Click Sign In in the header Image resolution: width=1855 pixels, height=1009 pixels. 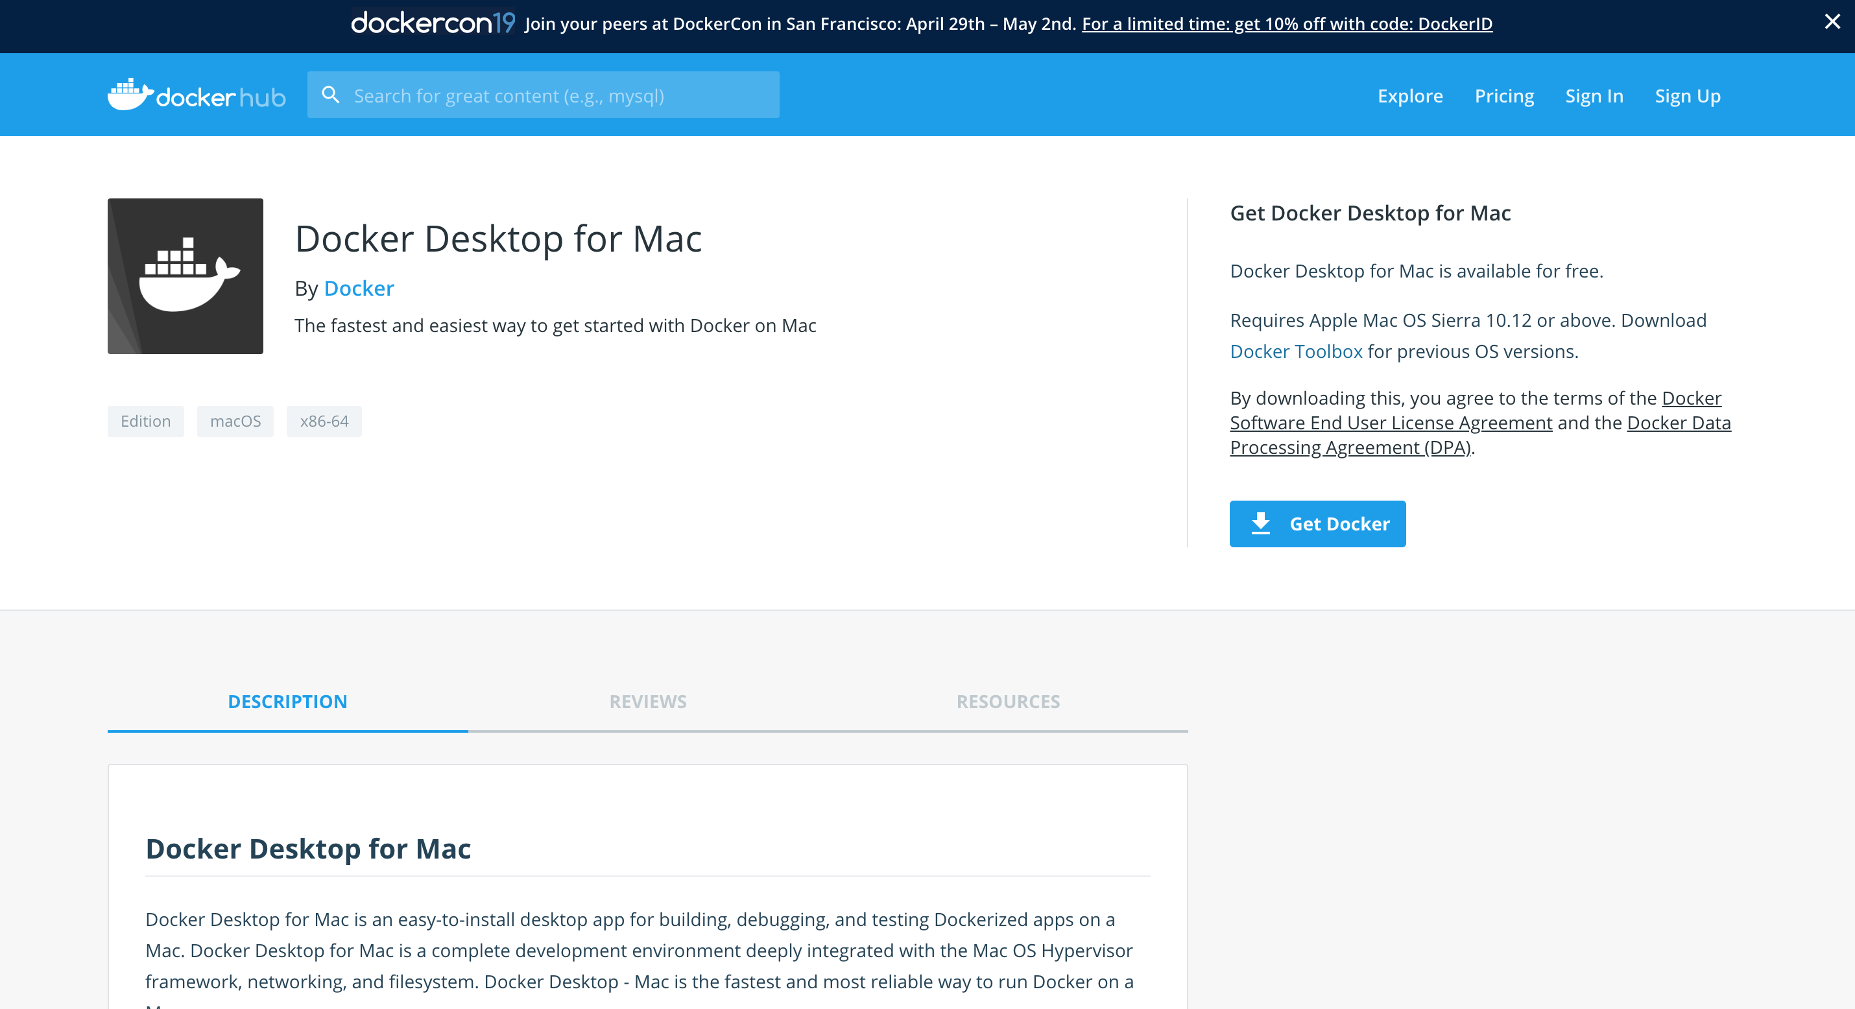pos(1594,96)
